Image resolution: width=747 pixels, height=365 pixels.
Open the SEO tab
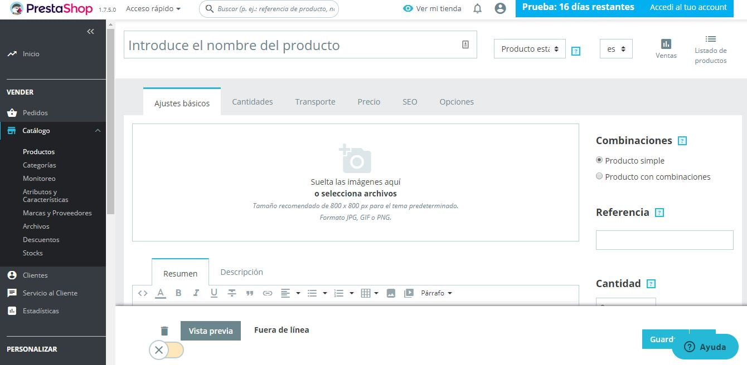pos(410,102)
